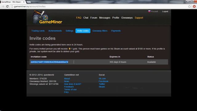This screenshot has height=111, width=197.
Task: Open the Giveaway filters tab
Action: coord(100,31)
